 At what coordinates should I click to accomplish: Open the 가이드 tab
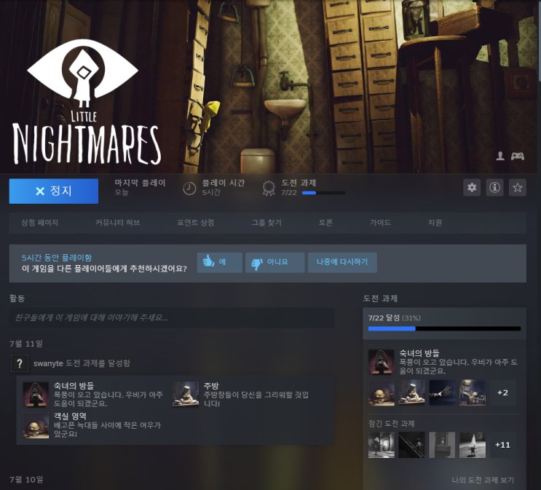coord(380,223)
